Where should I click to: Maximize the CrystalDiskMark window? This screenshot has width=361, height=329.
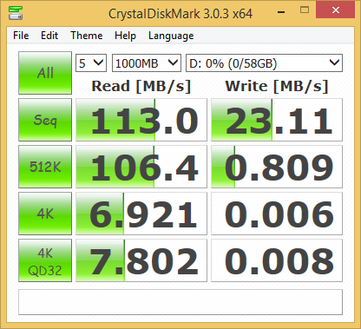(x=305, y=10)
